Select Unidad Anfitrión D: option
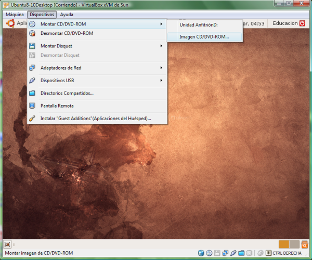This screenshot has width=312, height=260. [x=199, y=24]
